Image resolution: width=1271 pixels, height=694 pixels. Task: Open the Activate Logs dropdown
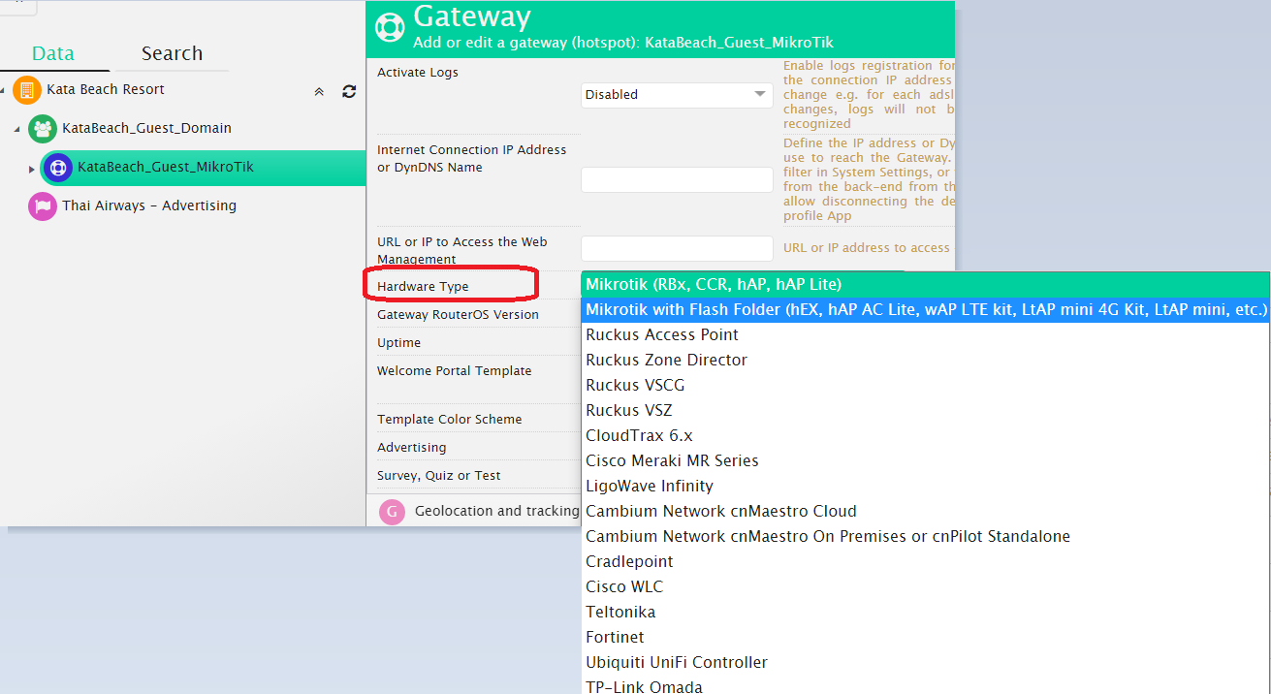(676, 95)
